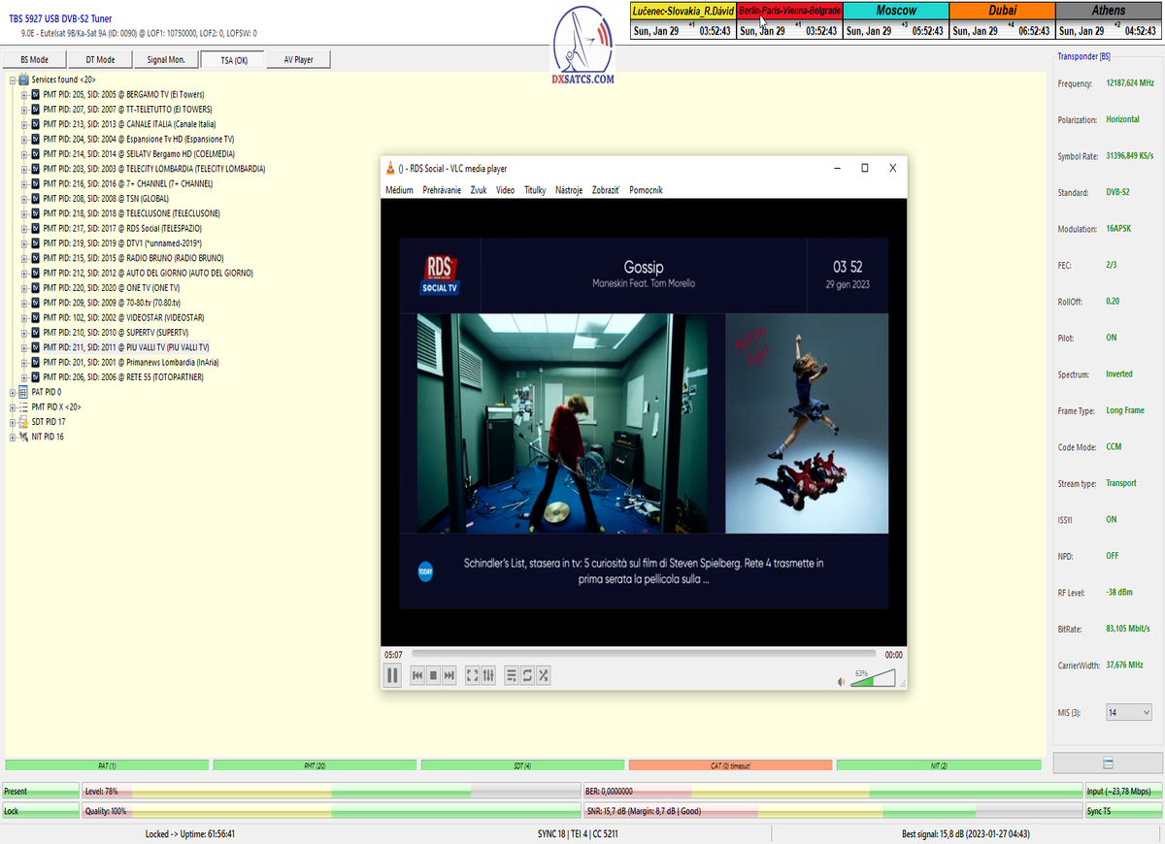Click the TV icon beside RDS Social service
1165x844 pixels.
coord(36,228)
